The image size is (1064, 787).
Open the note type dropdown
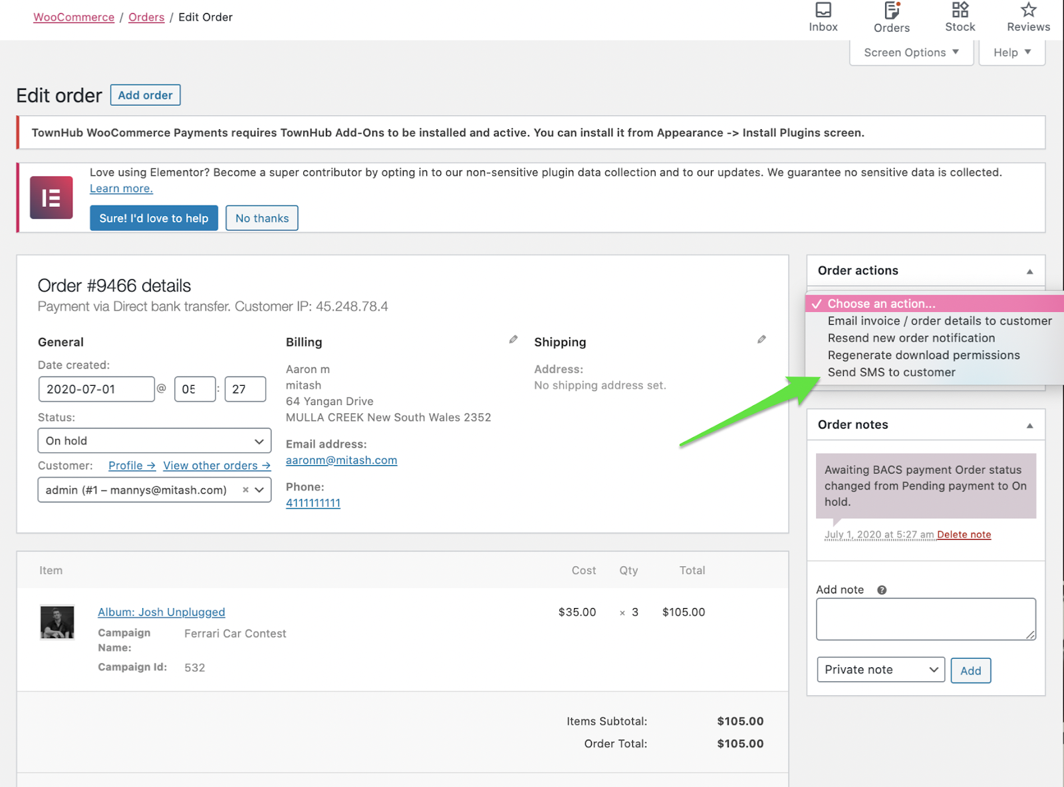(880, 670)
